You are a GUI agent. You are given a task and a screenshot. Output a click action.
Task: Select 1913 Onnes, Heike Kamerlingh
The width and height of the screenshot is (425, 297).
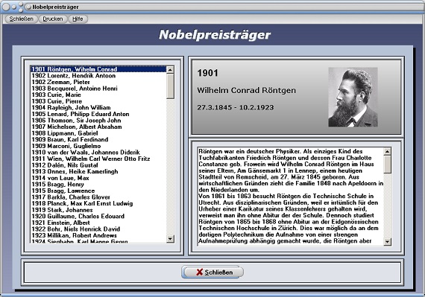98,171
